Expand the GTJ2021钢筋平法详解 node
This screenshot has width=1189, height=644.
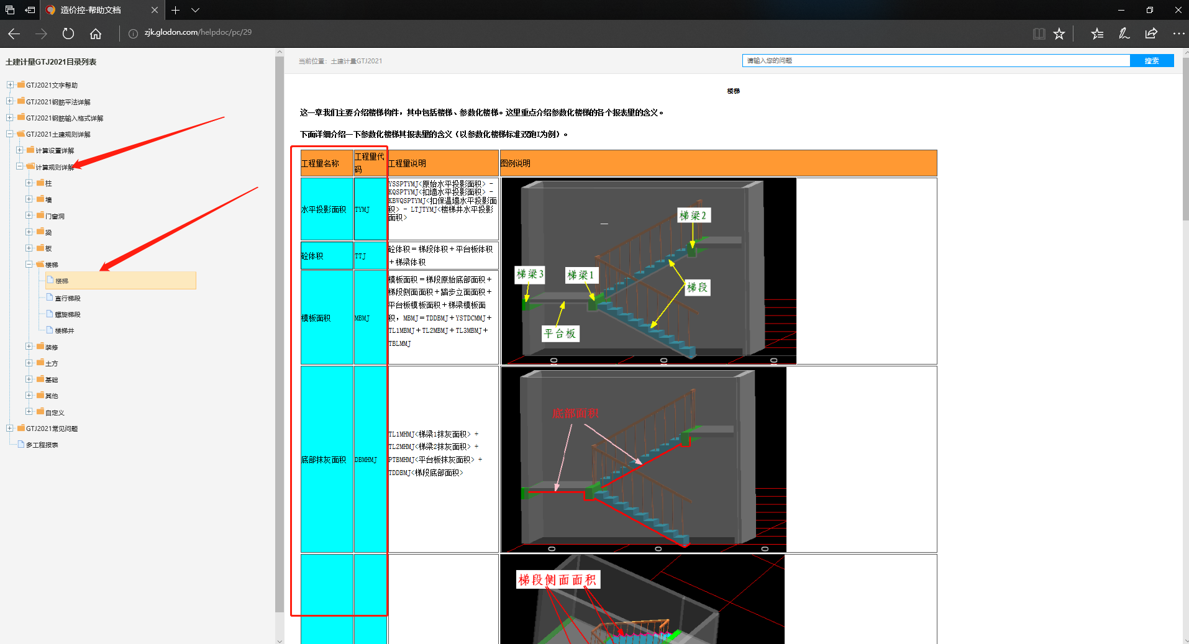coord(10,101)
